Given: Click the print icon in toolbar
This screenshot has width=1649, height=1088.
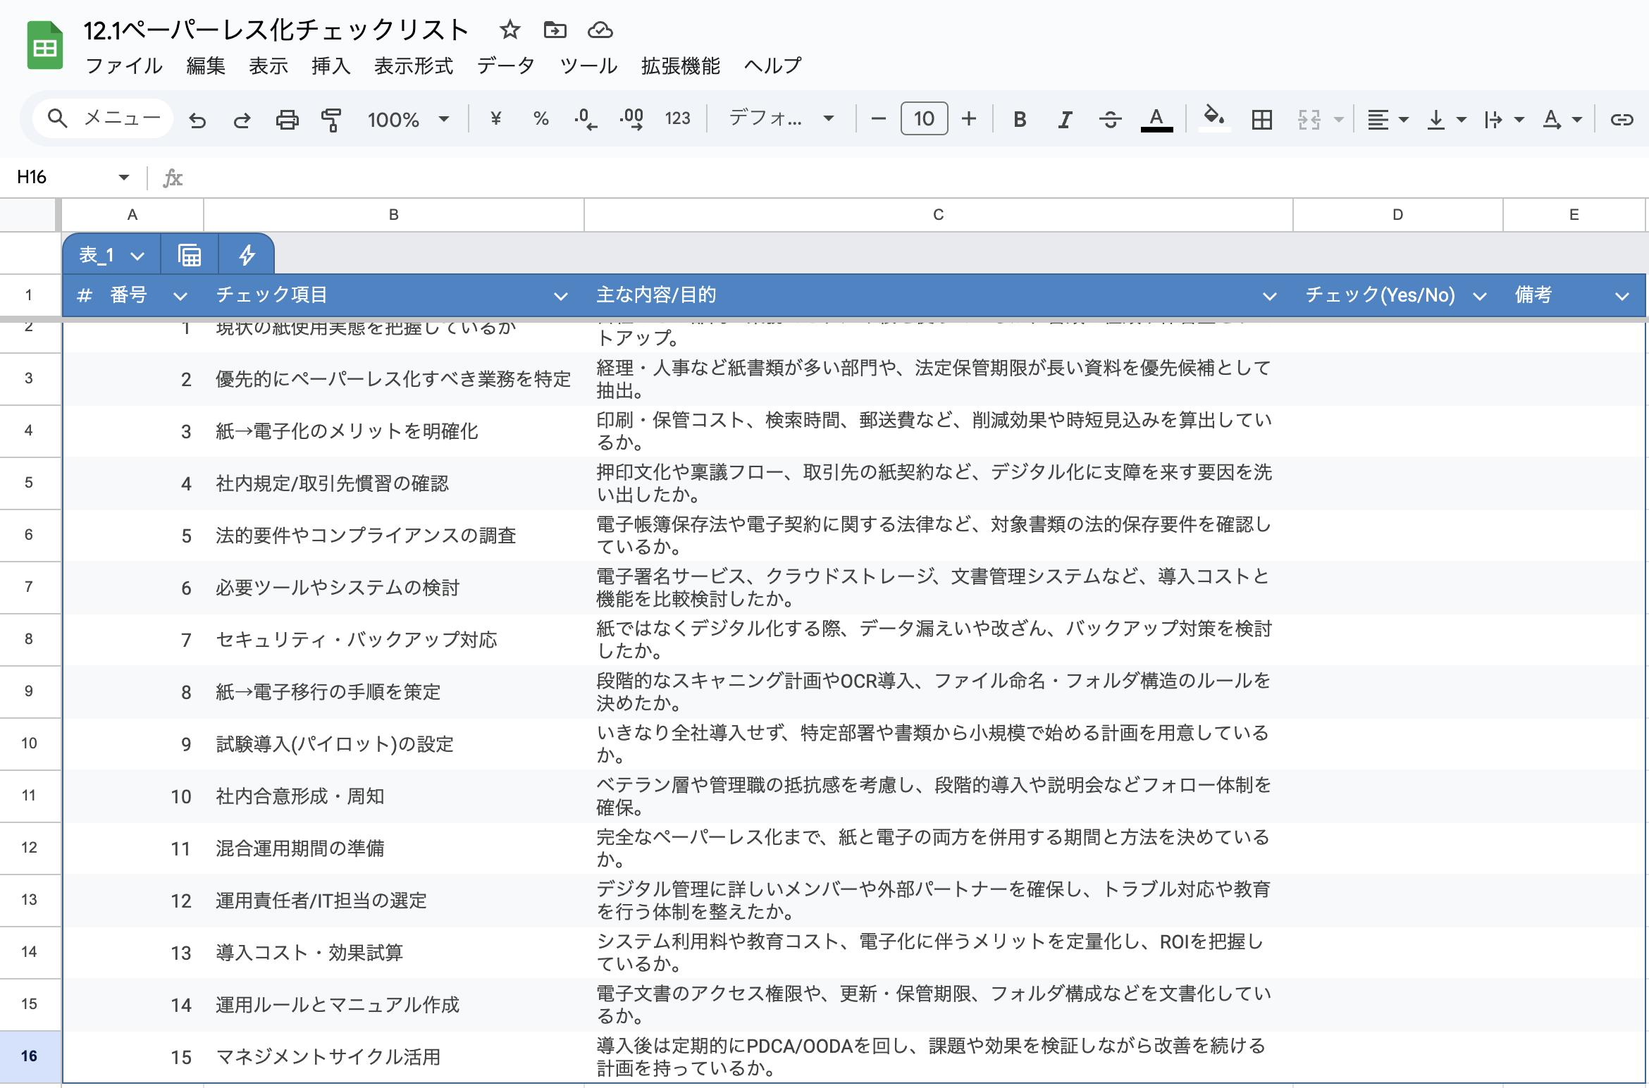Looking at the screenshot, I should [287, 119].
